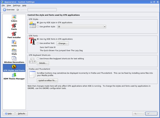
Task: Click the Change... font button
Action: 63,43
